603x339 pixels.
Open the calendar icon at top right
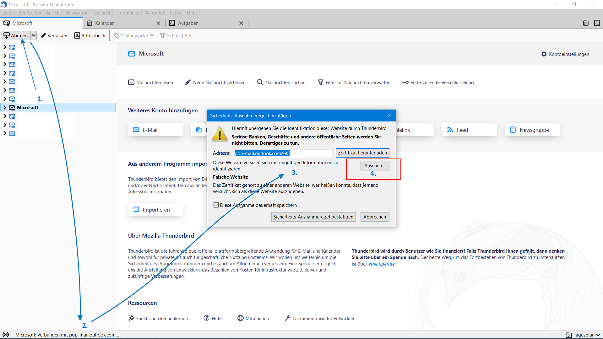585,23
